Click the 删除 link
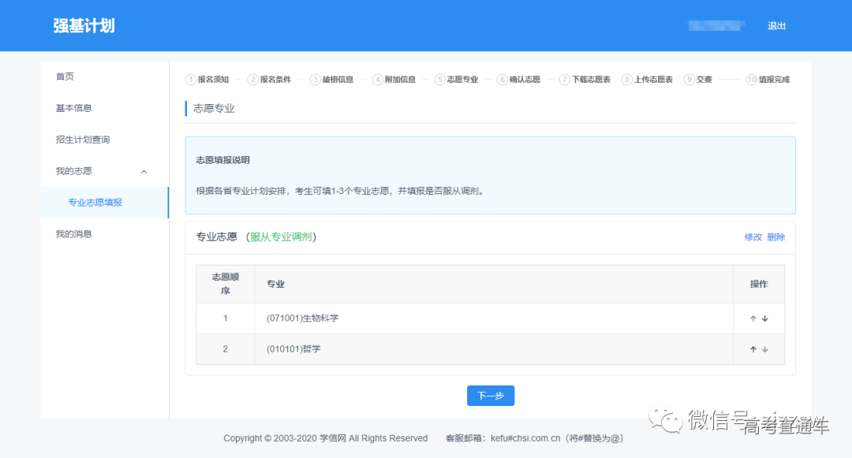 (x=776, y=237)
